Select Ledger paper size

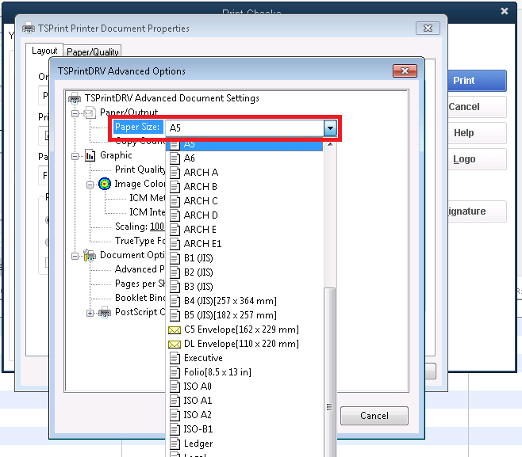coord(246,444)
